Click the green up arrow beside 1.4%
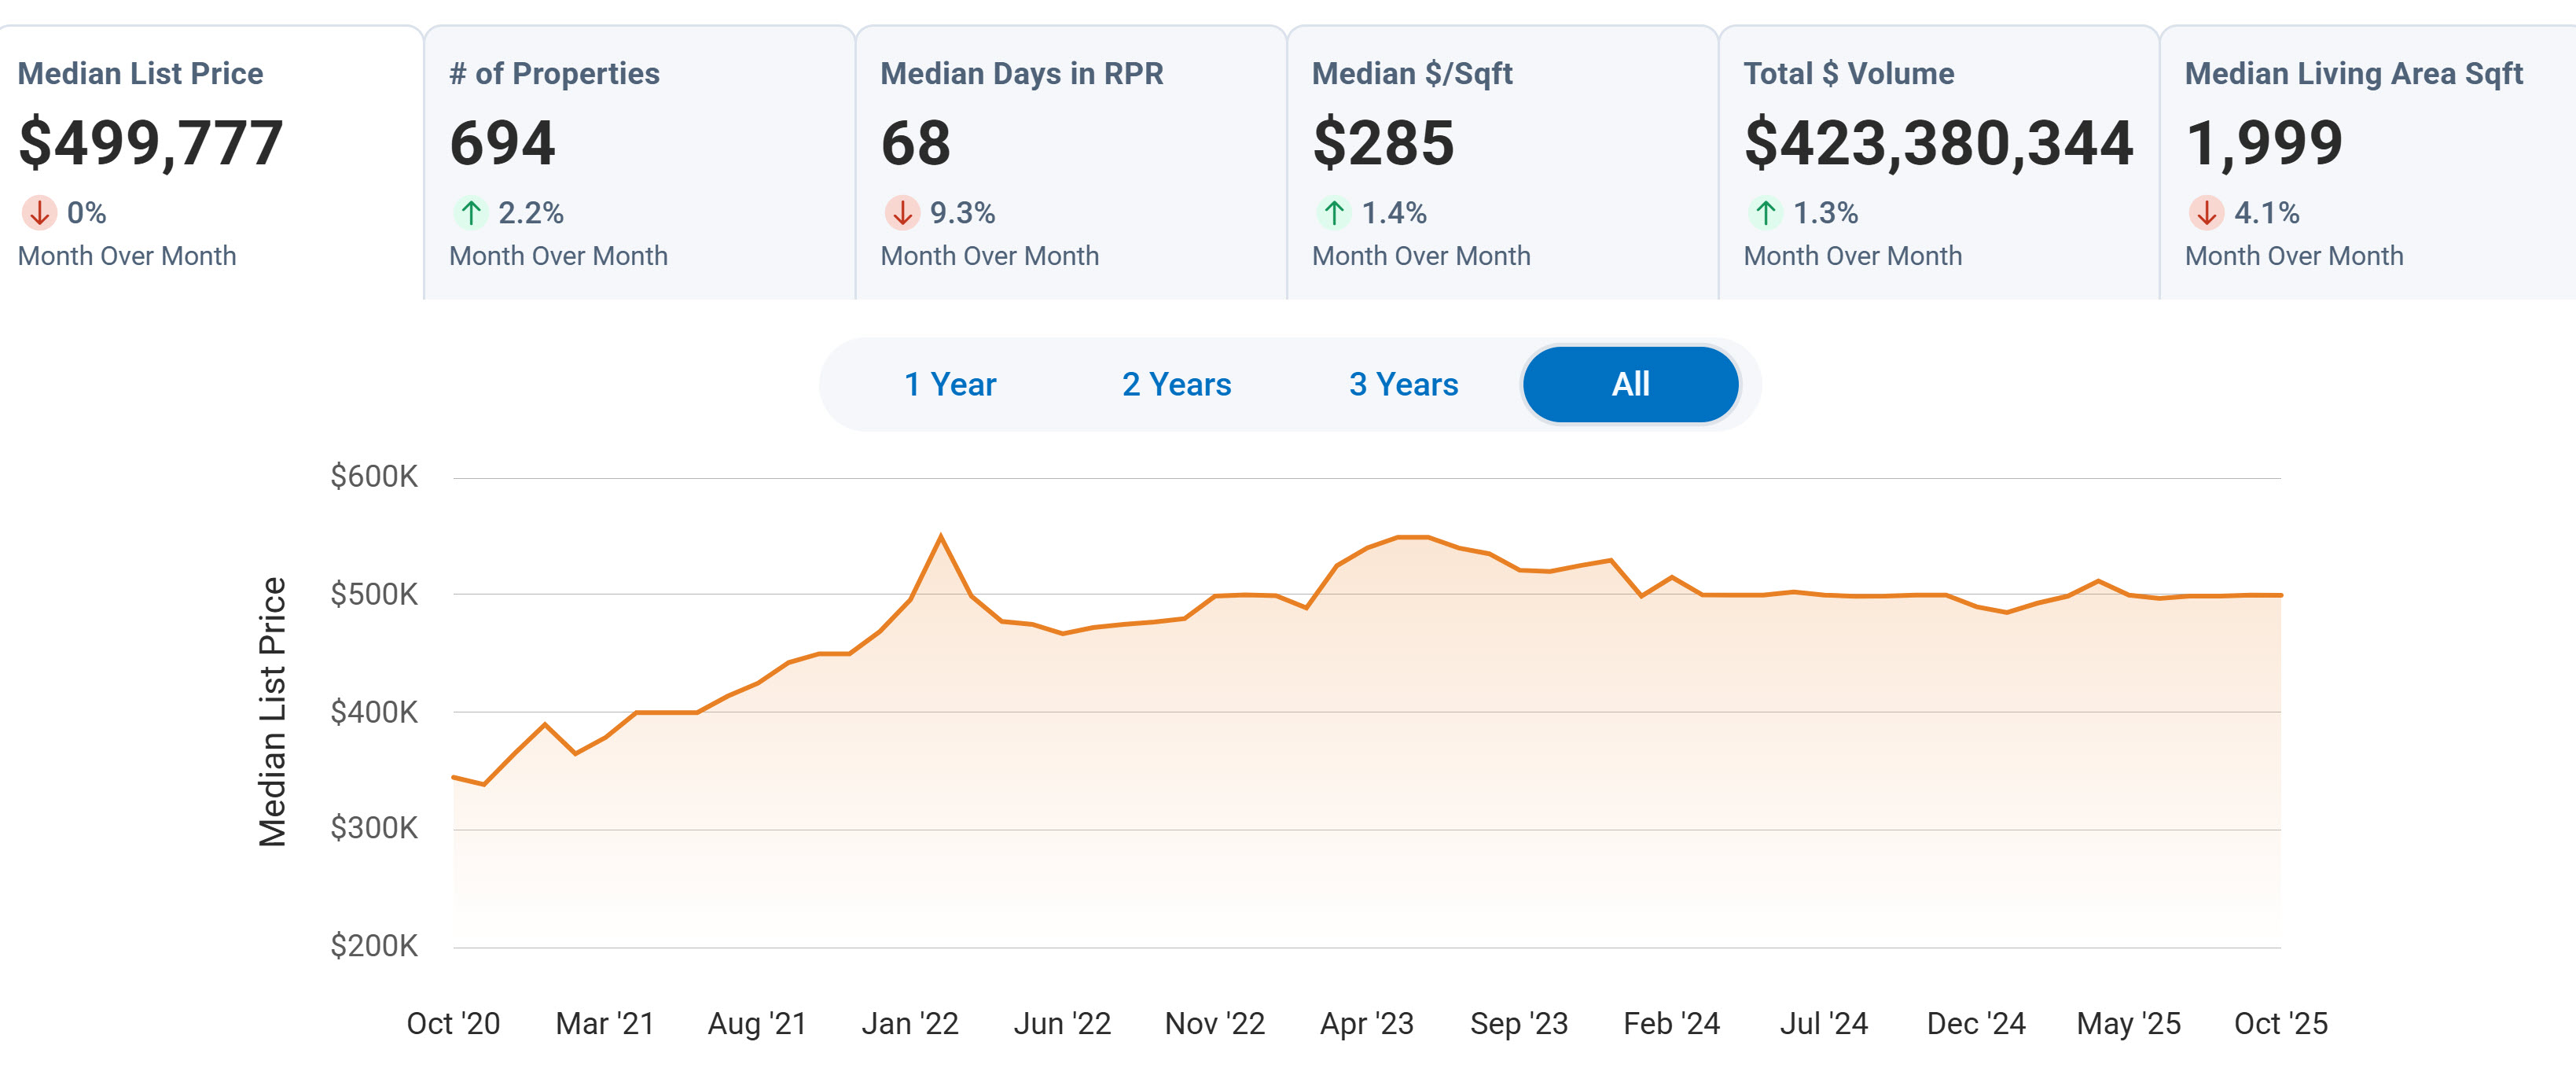 tap(1334, 213)
